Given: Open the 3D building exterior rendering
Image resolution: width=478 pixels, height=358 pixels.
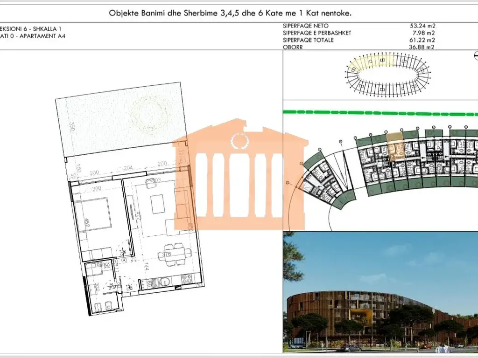Looking at the screenshot, I should (380, 292).
